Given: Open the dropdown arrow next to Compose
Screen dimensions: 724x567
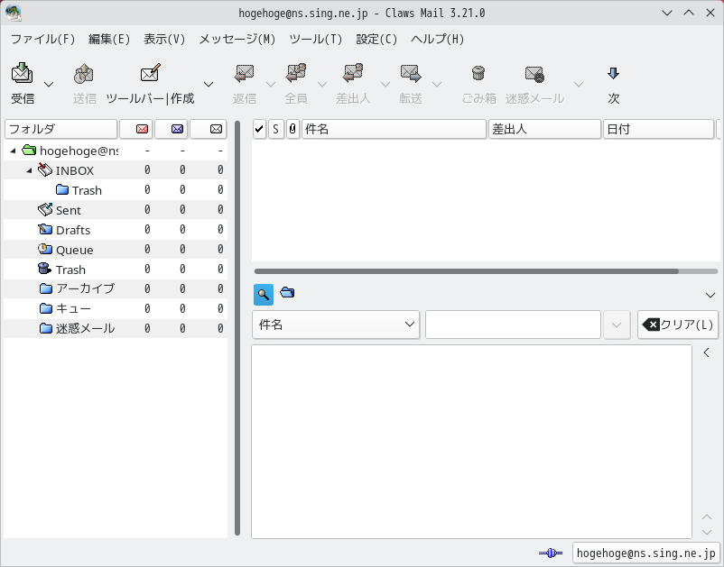Looking at the screenshot, I should (209, 85).
